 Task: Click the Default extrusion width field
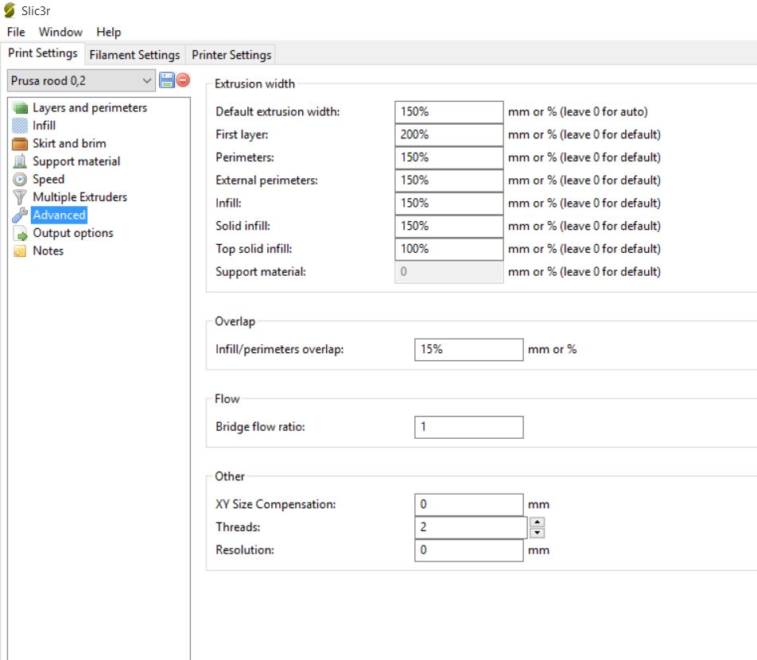[x=449, y=112]
